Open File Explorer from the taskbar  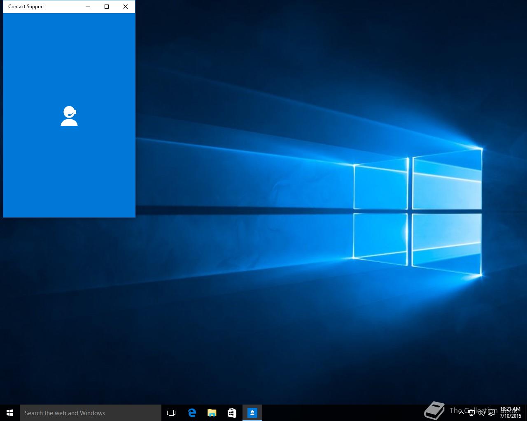pyautogui.click(x=212, y=413)
